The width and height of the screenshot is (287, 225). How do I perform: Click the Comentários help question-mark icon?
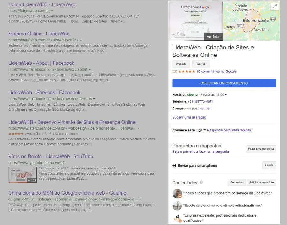pos(201,182)
